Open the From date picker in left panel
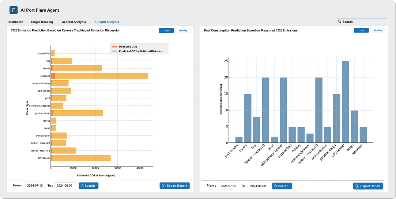Screen dimensions: 396x199 click(x=35, y=186)
